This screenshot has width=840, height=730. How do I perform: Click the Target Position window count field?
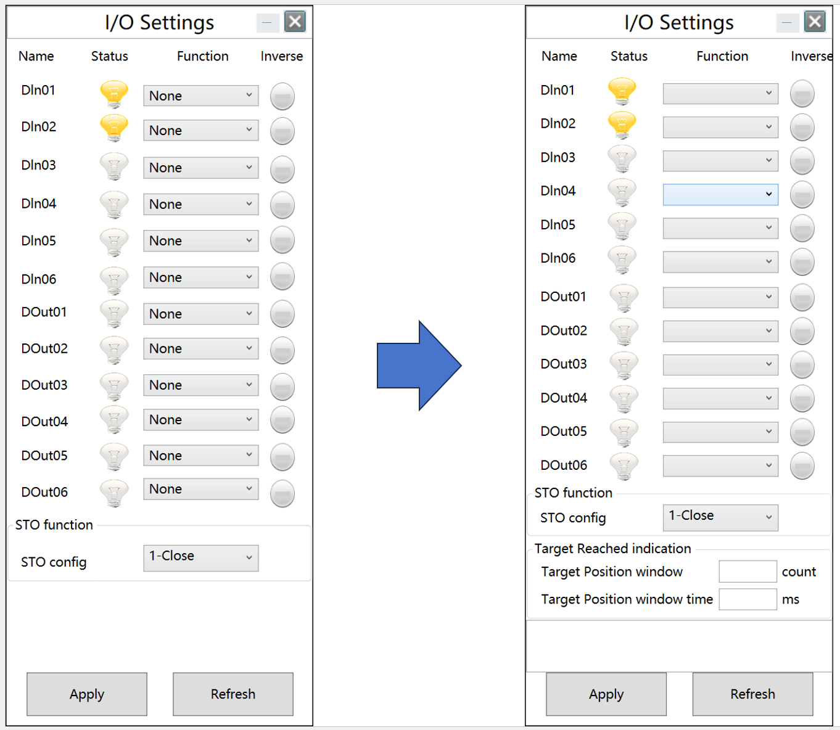click(747, 572)
